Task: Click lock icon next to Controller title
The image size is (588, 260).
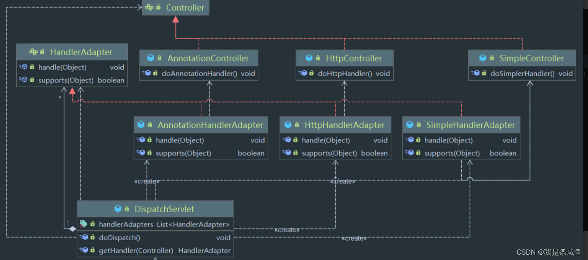Action: click(158, 7)
